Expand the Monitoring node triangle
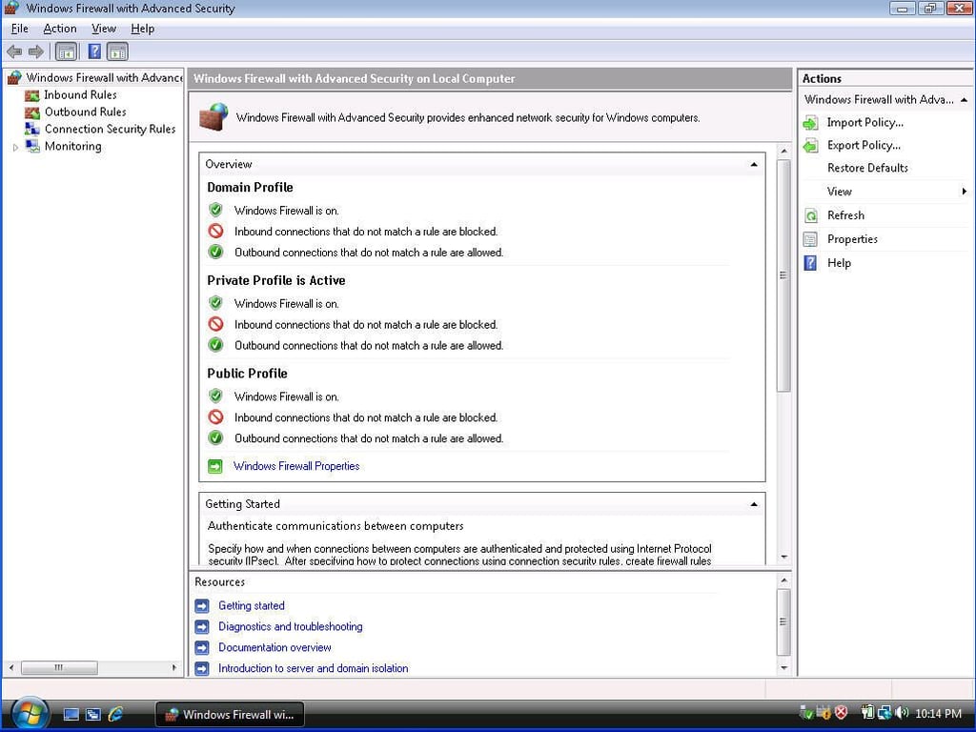The width and height of the screenshot is (976, 732). pos(15,148)
